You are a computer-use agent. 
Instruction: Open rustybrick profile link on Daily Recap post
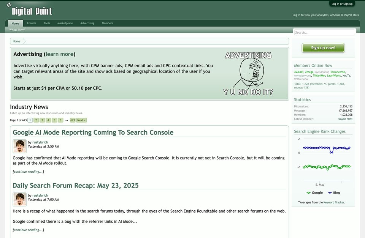(40, 195)
